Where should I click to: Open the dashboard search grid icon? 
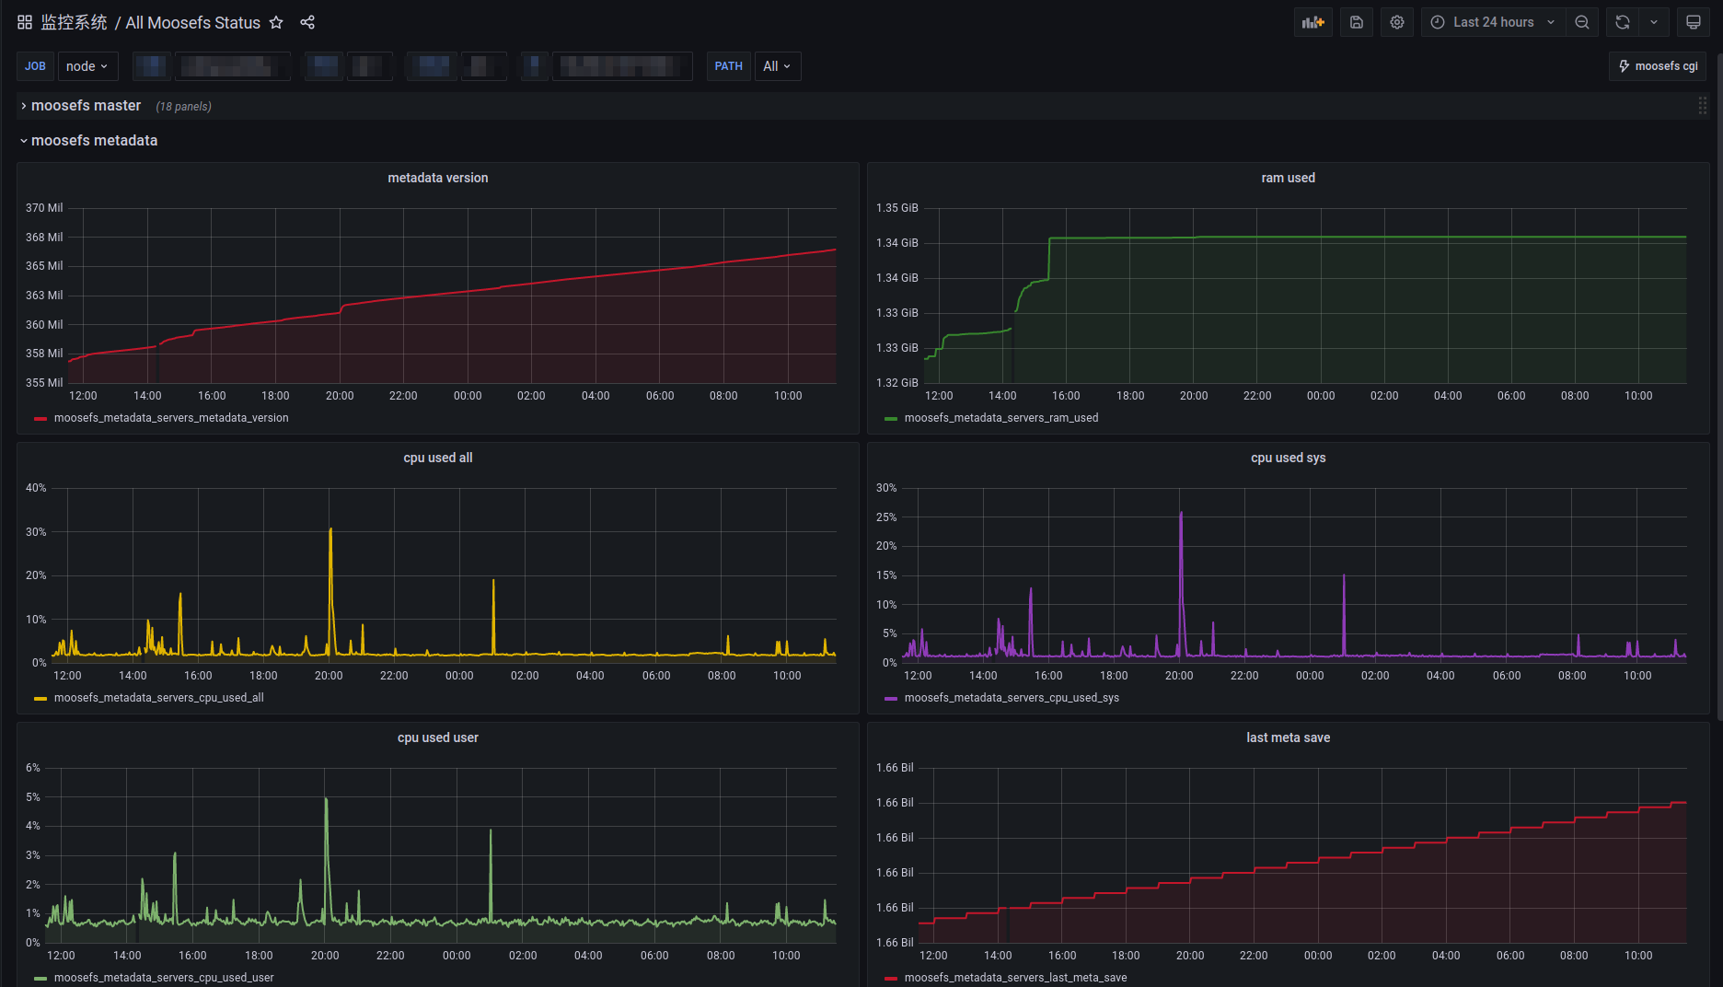point(25,22)
